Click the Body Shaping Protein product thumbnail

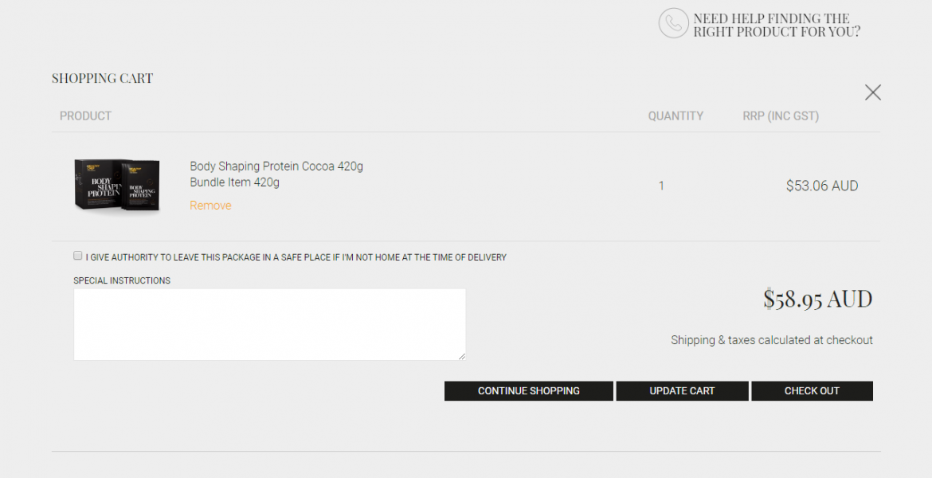point(118,185)
